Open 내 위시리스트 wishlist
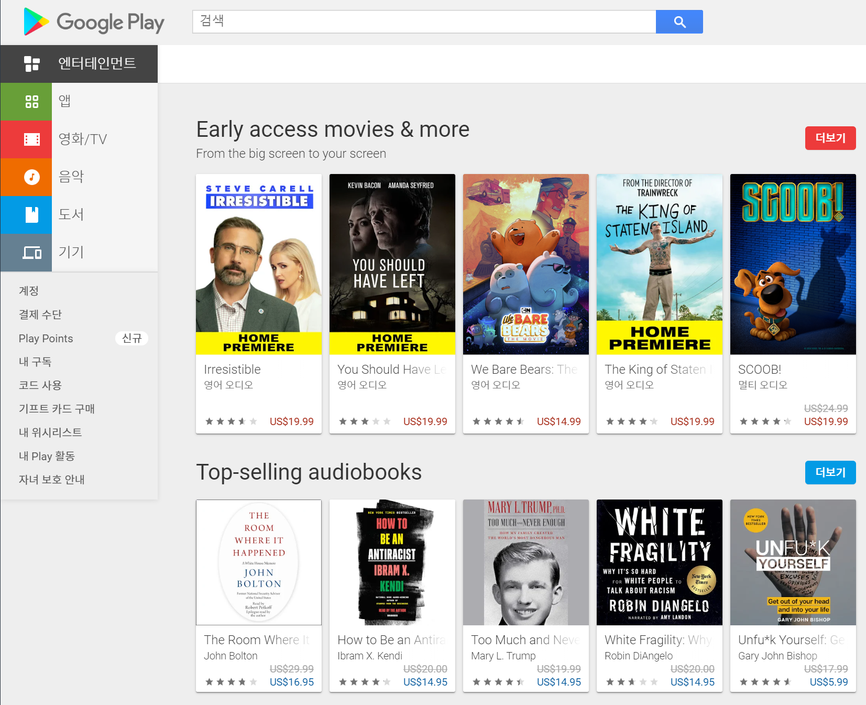866x705 pixels. (x=50, y=432)
